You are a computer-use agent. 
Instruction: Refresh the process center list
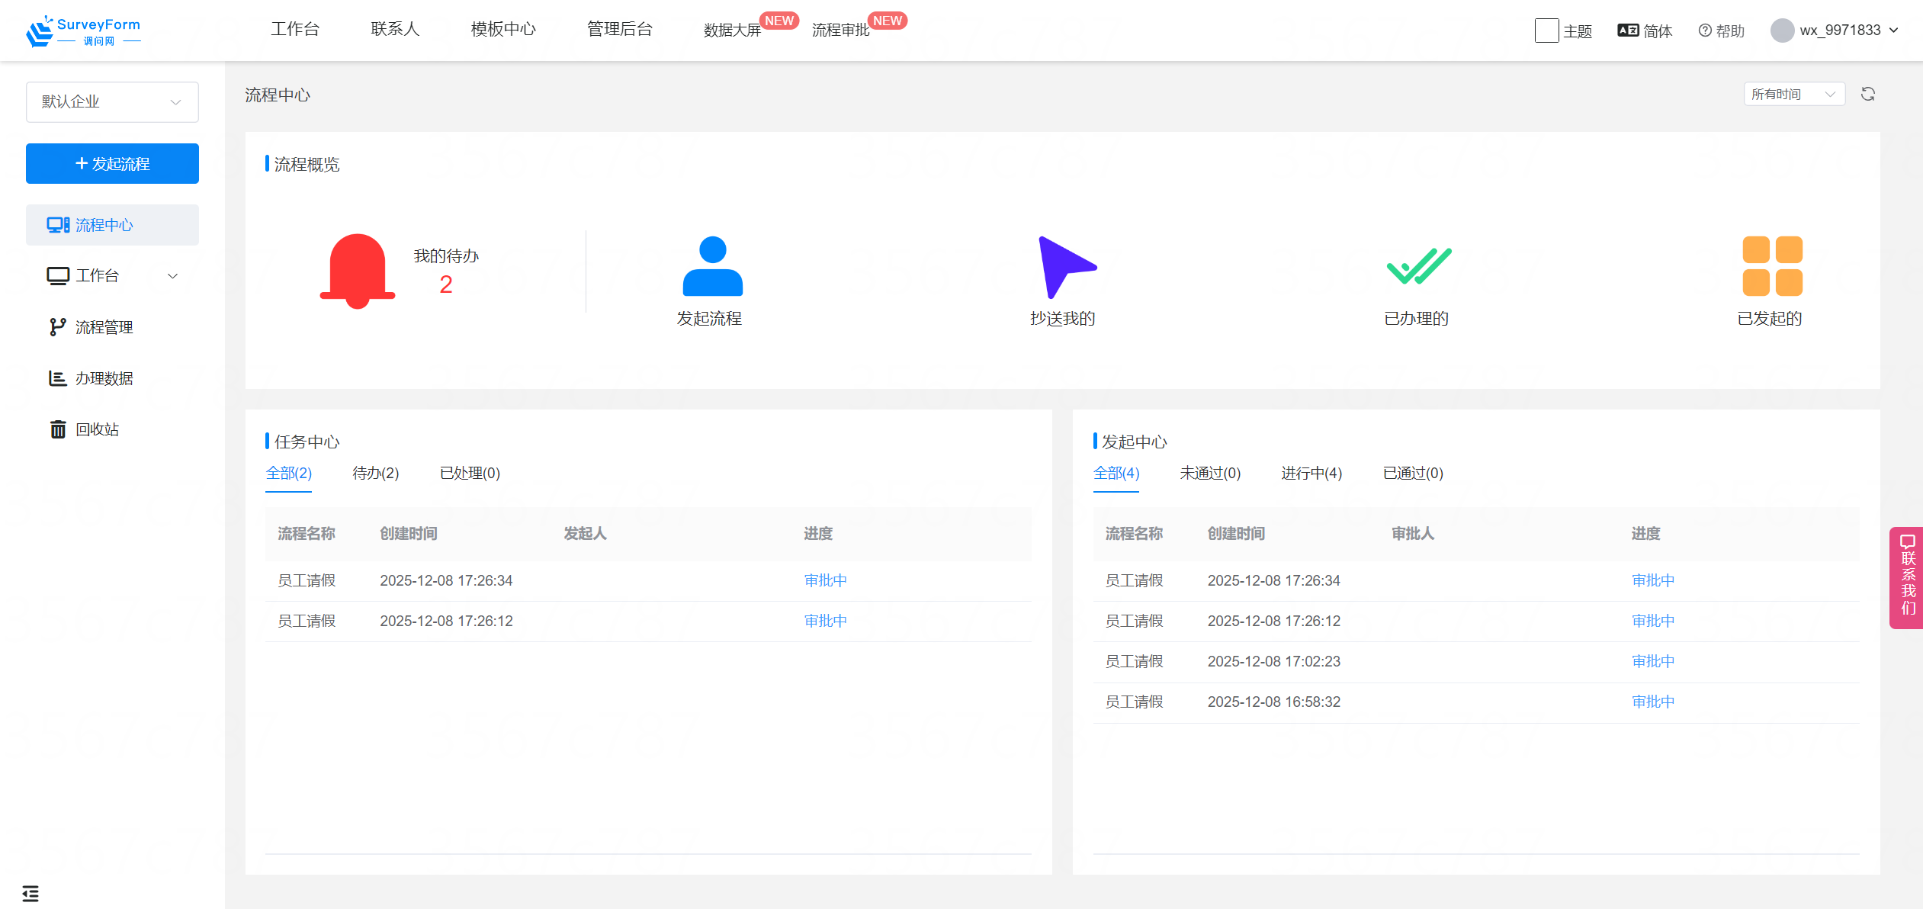(1869, 93)
